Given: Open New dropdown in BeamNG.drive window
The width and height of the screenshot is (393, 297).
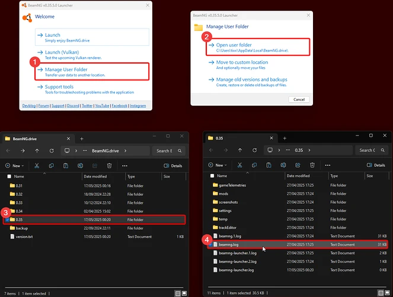Looking at the screenshot, I should click(15, 166).
